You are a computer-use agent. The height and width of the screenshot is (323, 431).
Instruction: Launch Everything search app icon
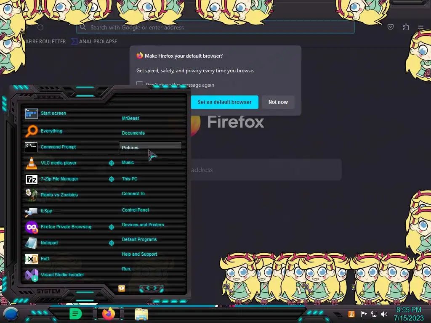tap(31, 131)
